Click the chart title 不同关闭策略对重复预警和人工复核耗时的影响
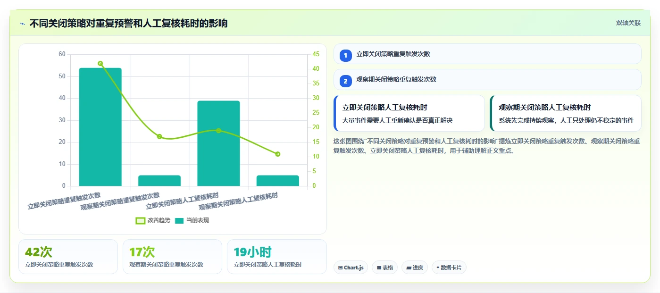Image resolution: width=660 pixels, height=293 pixels. (128, 23)
